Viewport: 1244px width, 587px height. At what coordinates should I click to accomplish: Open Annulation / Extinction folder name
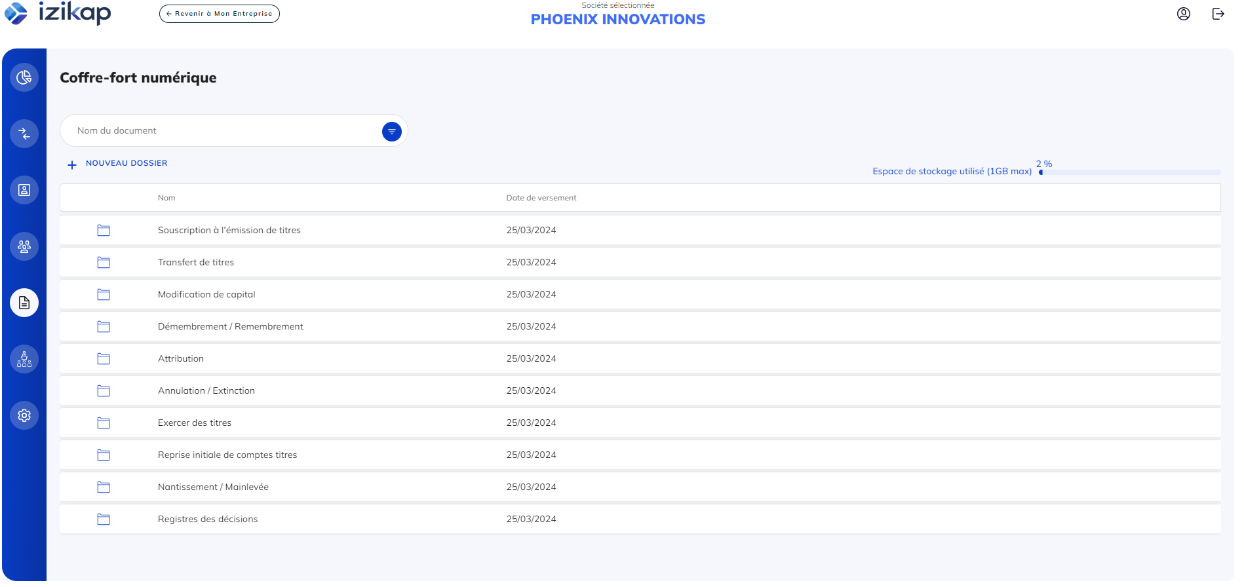[x=206, y=391]
